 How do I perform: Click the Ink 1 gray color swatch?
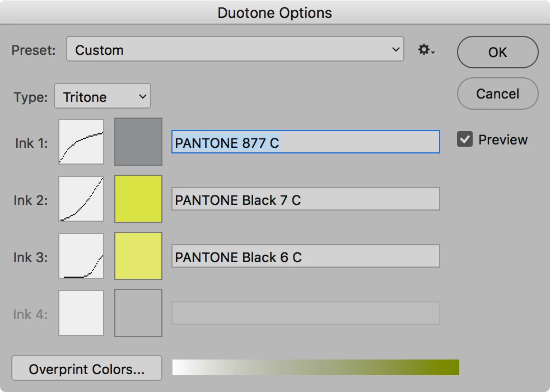[138, 142]
